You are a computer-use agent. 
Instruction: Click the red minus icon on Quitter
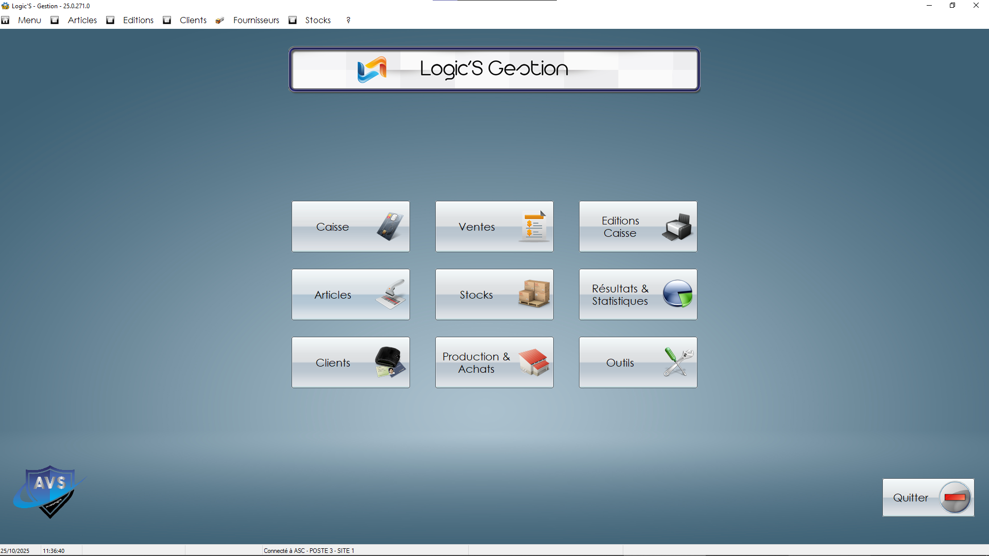955,497
